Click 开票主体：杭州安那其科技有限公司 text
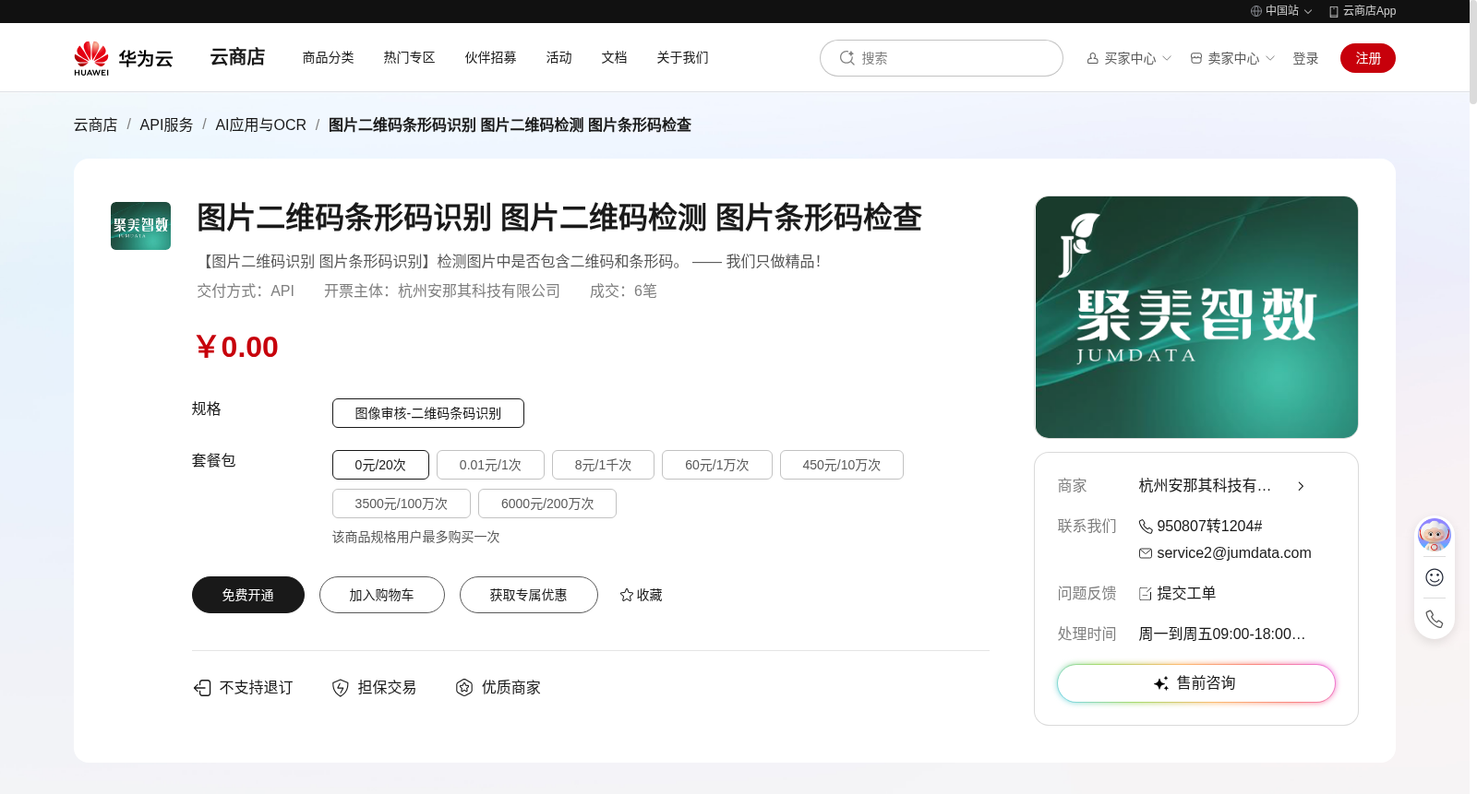1477x794 pixels. point(442,291)
